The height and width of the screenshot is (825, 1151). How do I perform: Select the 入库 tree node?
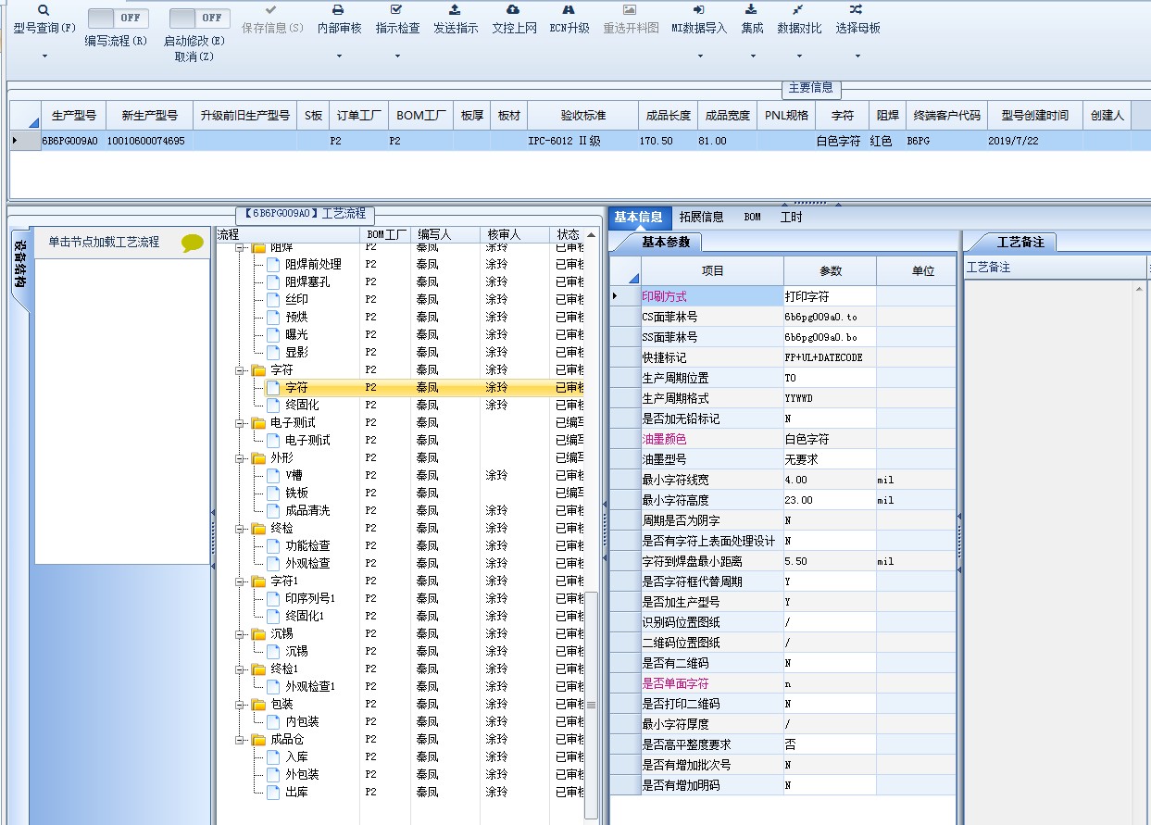tap(296, 756)
